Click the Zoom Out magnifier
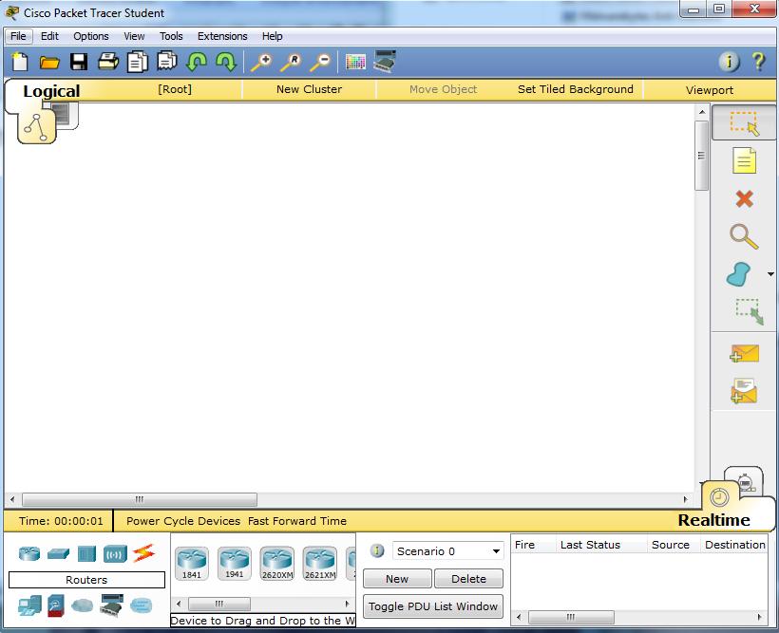The width and height of the screenshot is (779, 633). tap(320, 63)
